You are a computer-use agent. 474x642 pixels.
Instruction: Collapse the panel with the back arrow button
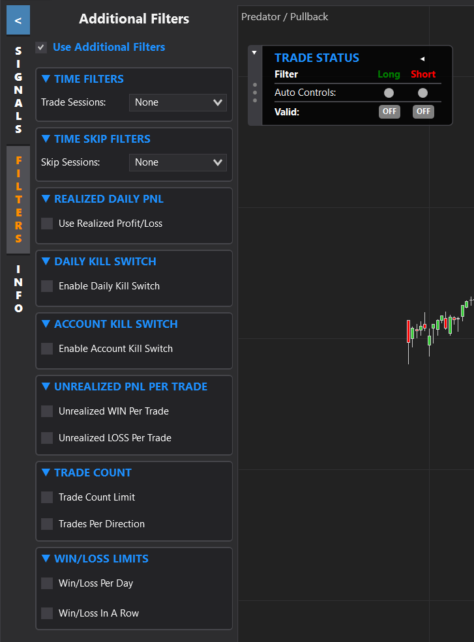point(18,20)
